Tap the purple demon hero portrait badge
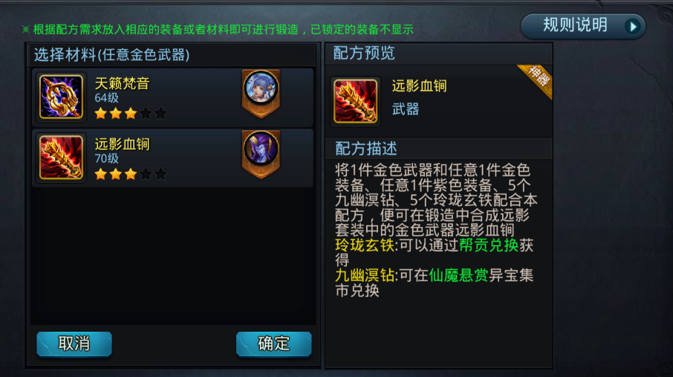This screenshot has height=377, width=673. click(261, 154)
